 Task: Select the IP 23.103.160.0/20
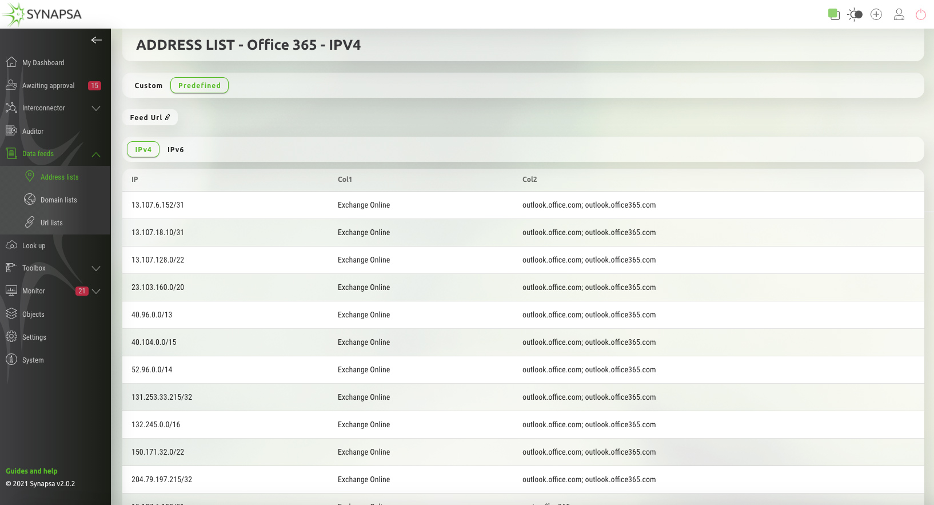pos(158,287)
